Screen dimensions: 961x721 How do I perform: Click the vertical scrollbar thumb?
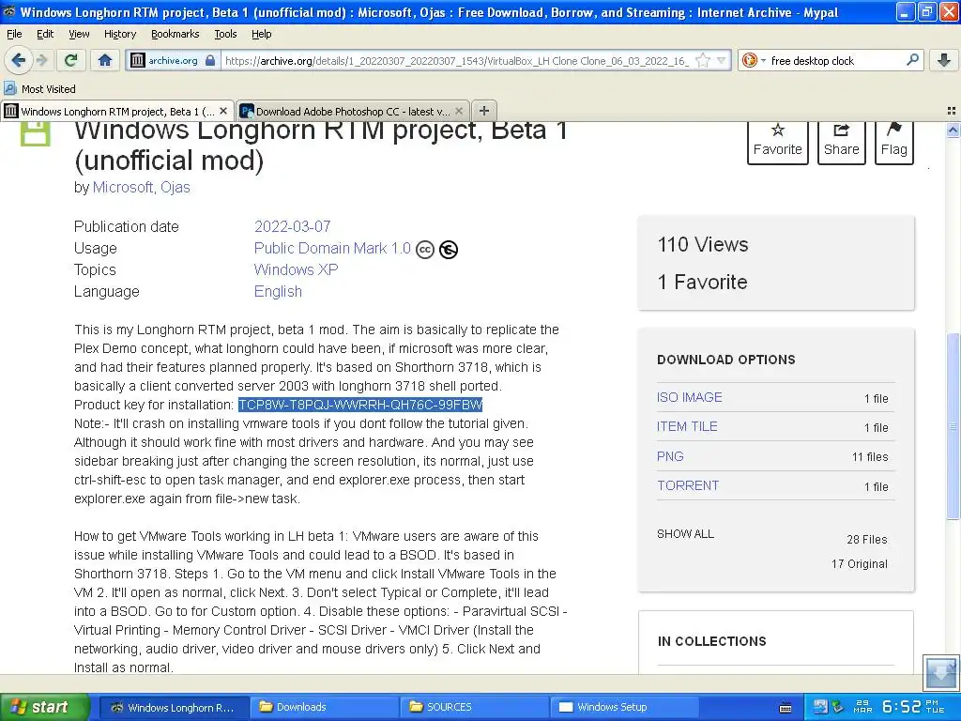[x=953, y=426]
